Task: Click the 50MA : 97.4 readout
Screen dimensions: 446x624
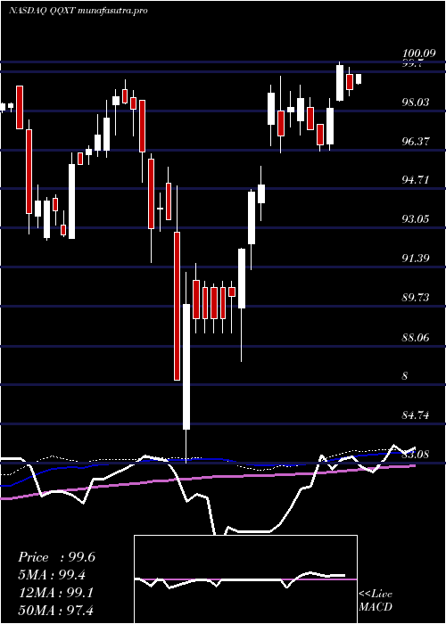Action: click(55, 610)
